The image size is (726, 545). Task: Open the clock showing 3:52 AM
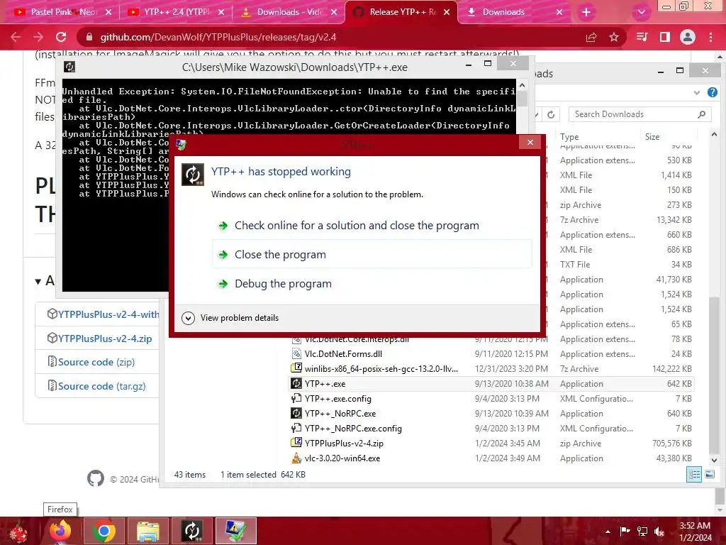695,532
